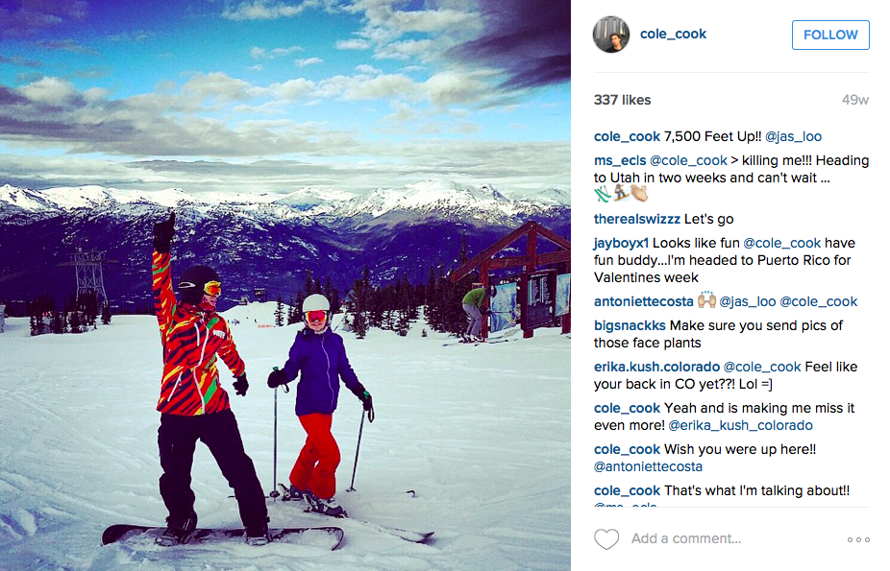This screenshot has height=571, width=890.
Task: Open the 49w timestamp link
Action: (x=854, y=100)
